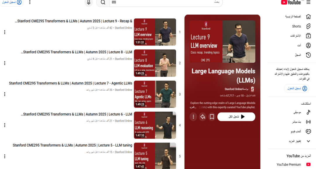Expand إظهار المزيد to reveal more sections

308,141
